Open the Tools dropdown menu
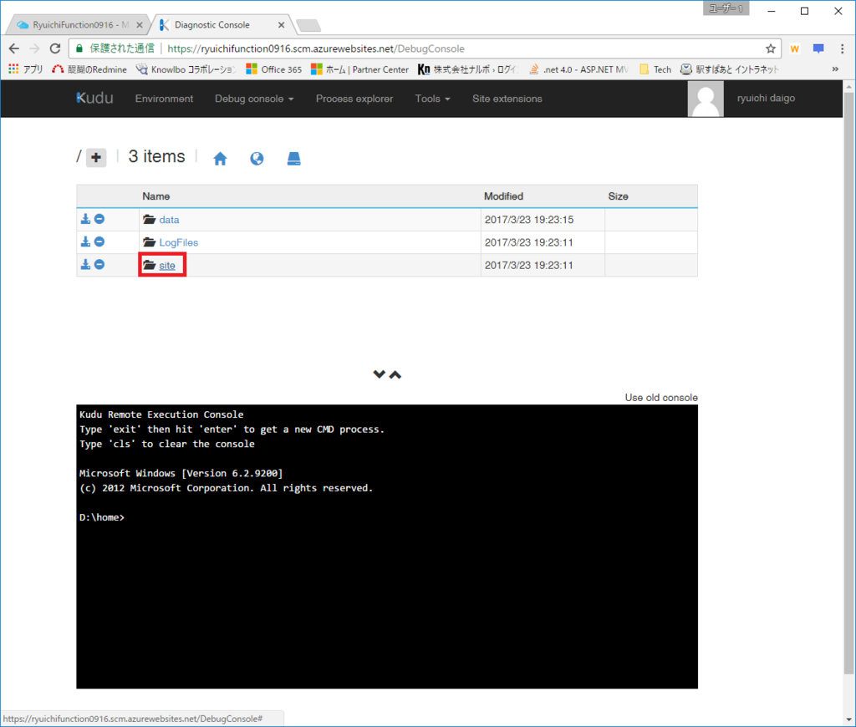 click(x=432, y=99)
